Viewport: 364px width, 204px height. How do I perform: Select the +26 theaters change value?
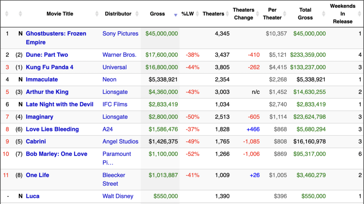(x=255, y=175)
